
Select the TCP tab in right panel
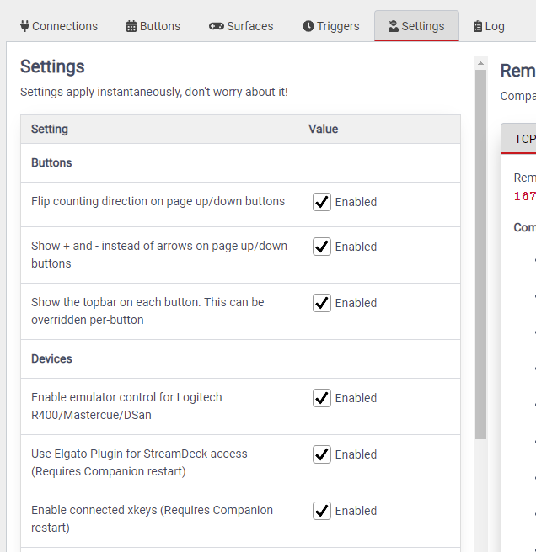(524, 139)
